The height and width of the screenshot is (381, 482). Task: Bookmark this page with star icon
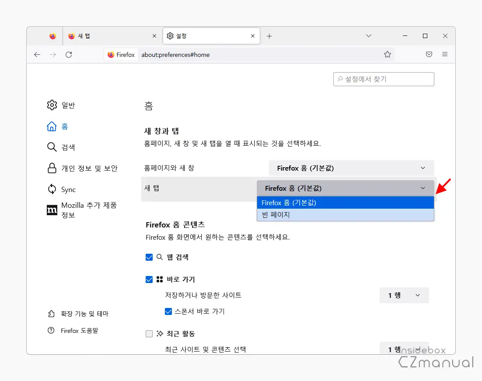pyautogui.click(x=388, y=54)
